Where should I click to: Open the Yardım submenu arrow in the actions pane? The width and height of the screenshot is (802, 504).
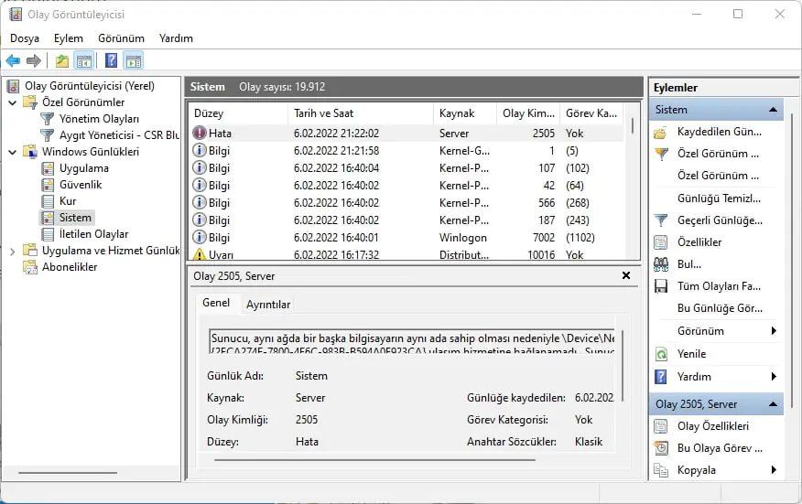click(x=774, y=377)
